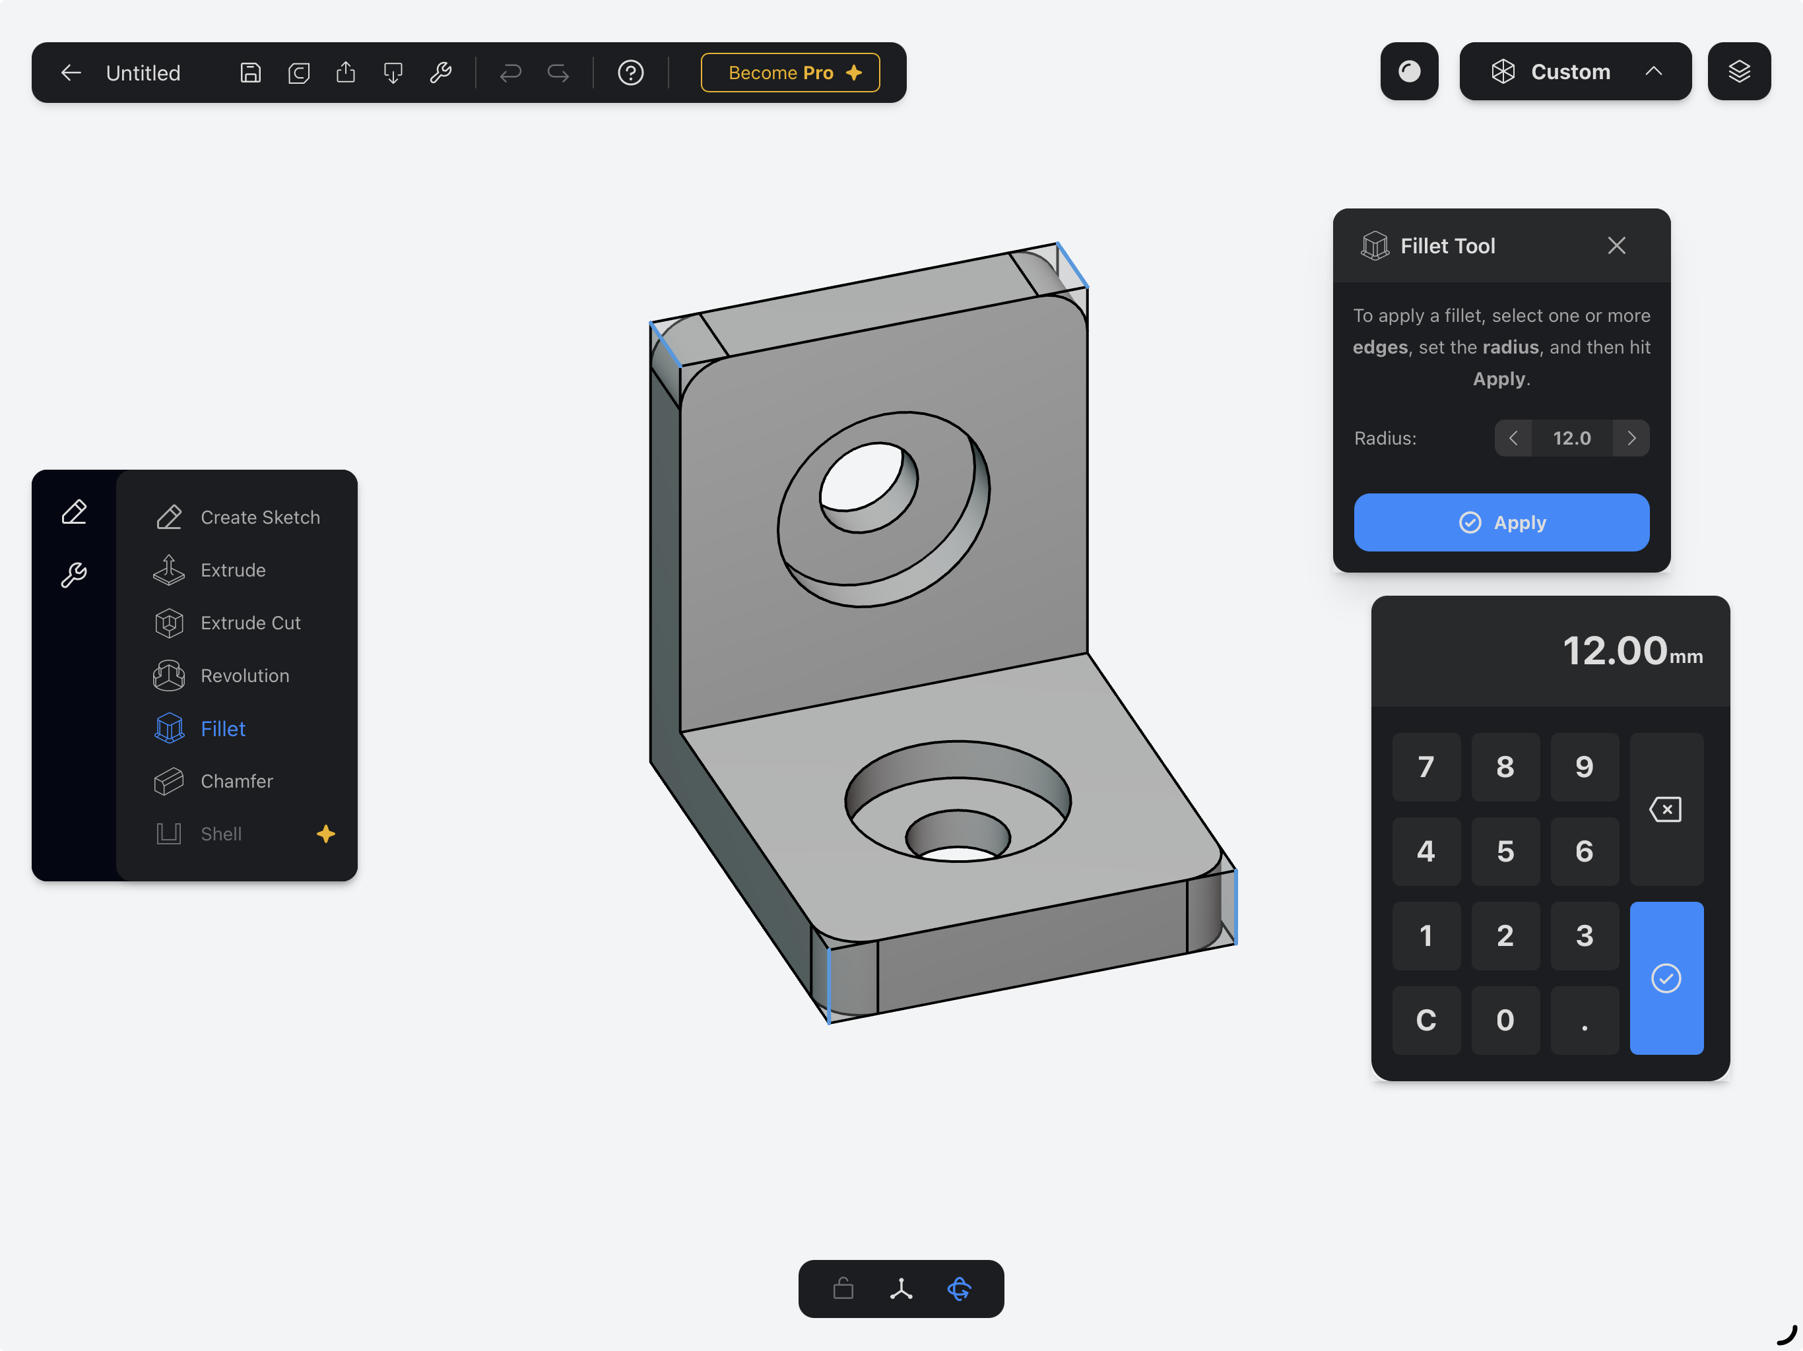
Task: Save the current document
Action: pos(250,73)
